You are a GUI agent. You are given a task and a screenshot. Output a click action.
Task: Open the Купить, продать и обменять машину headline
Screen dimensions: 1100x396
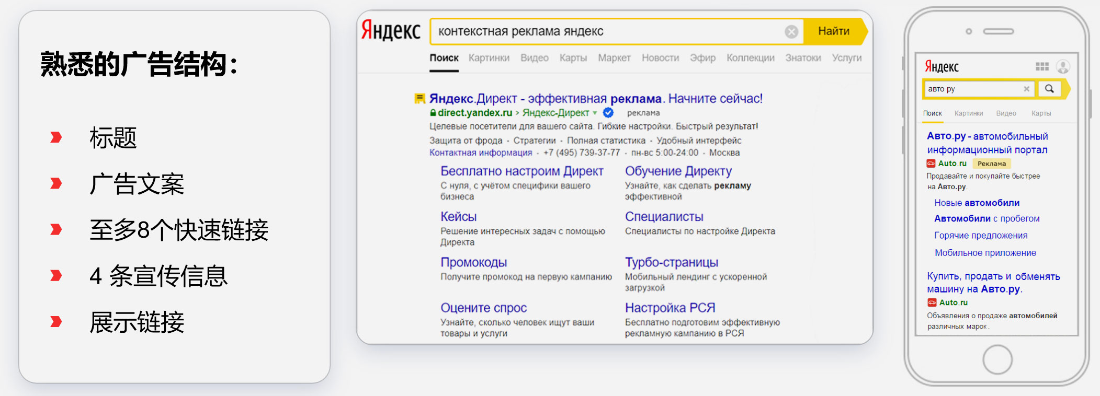coord(993,283)
